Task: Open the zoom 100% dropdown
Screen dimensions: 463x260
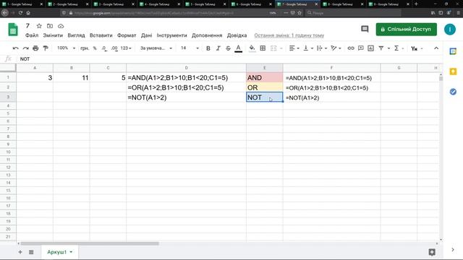Action: pyautogui.click(x=66, y=48)
